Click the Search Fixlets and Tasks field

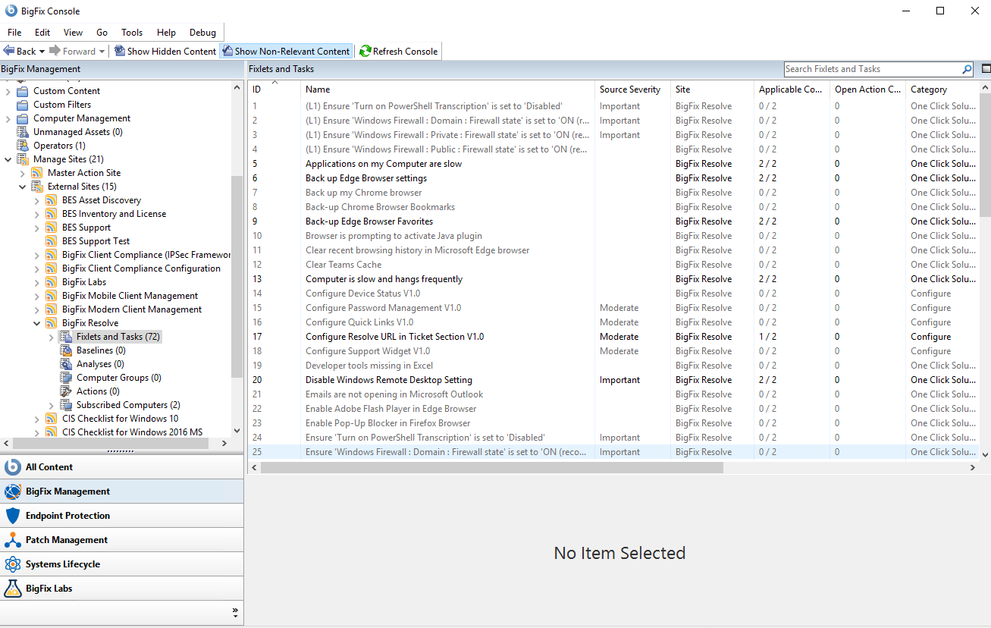pyautogui.click(x=872, y=69)
